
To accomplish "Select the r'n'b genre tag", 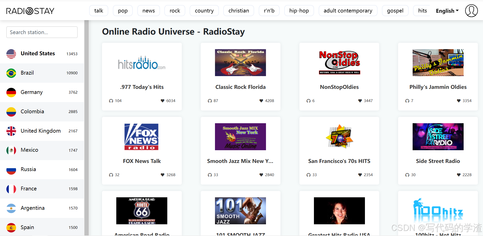I will click(x=269, y=11).
